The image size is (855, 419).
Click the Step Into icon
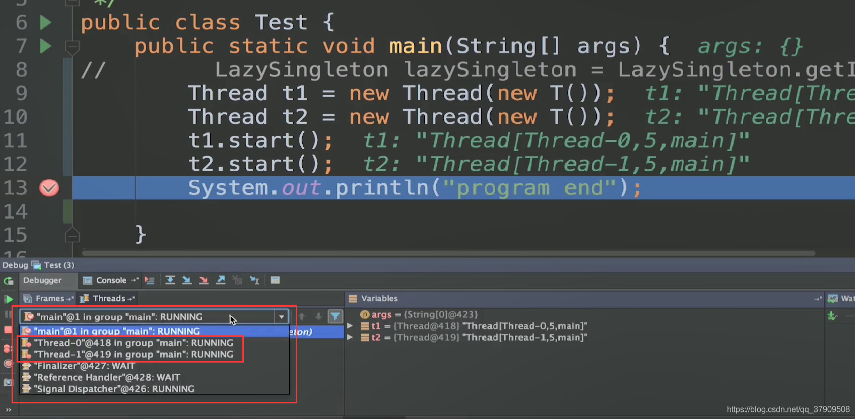pyautogui.click(x=187, y=280)
